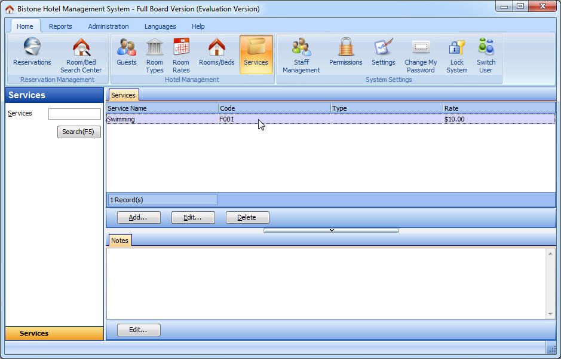Collapse the Services grid with the center chevron
Screen dimensions: 561x359
[331, 230]
